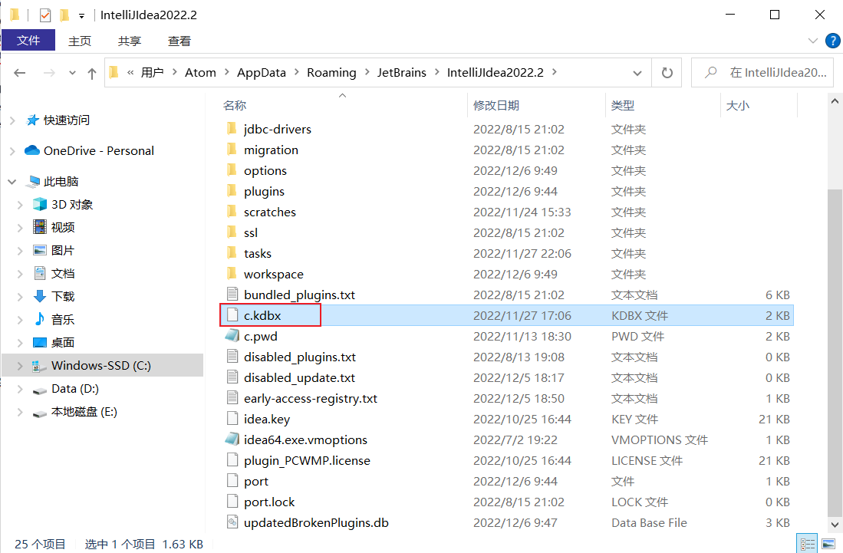Click Properties checkmark icon in title bar
The image size is (843, 553).
click(45, 15)
